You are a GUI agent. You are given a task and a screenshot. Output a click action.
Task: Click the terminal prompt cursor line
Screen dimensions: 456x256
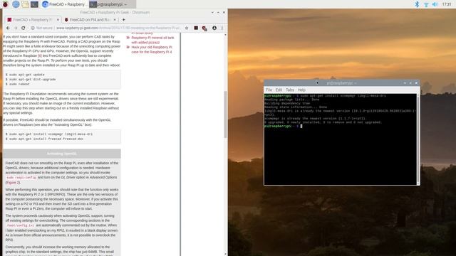[283, 127]
